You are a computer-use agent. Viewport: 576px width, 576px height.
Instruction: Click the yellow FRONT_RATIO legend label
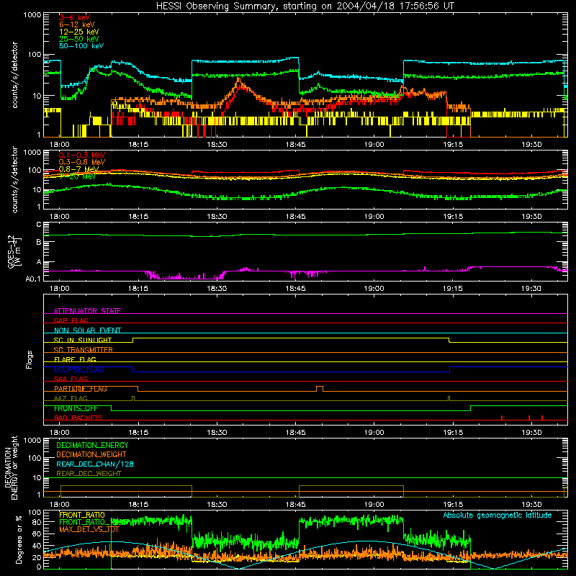pyautogui.click(x=82, y=515)
